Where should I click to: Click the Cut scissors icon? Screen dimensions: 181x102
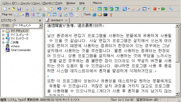click(x=40, y=9)
